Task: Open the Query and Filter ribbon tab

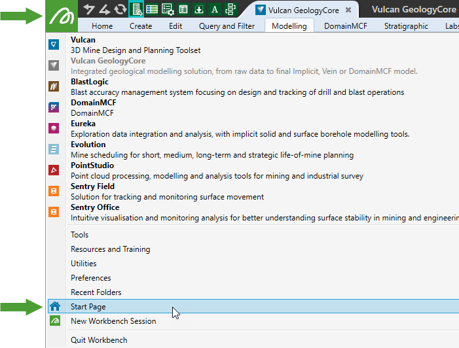Action: coord(227,26)
